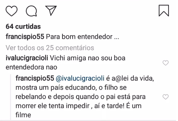The height and width of the screenshot is (121, 178).
Task: Like ivalucigracioli's comment with its small heart
Action: [x=166, y=63]
